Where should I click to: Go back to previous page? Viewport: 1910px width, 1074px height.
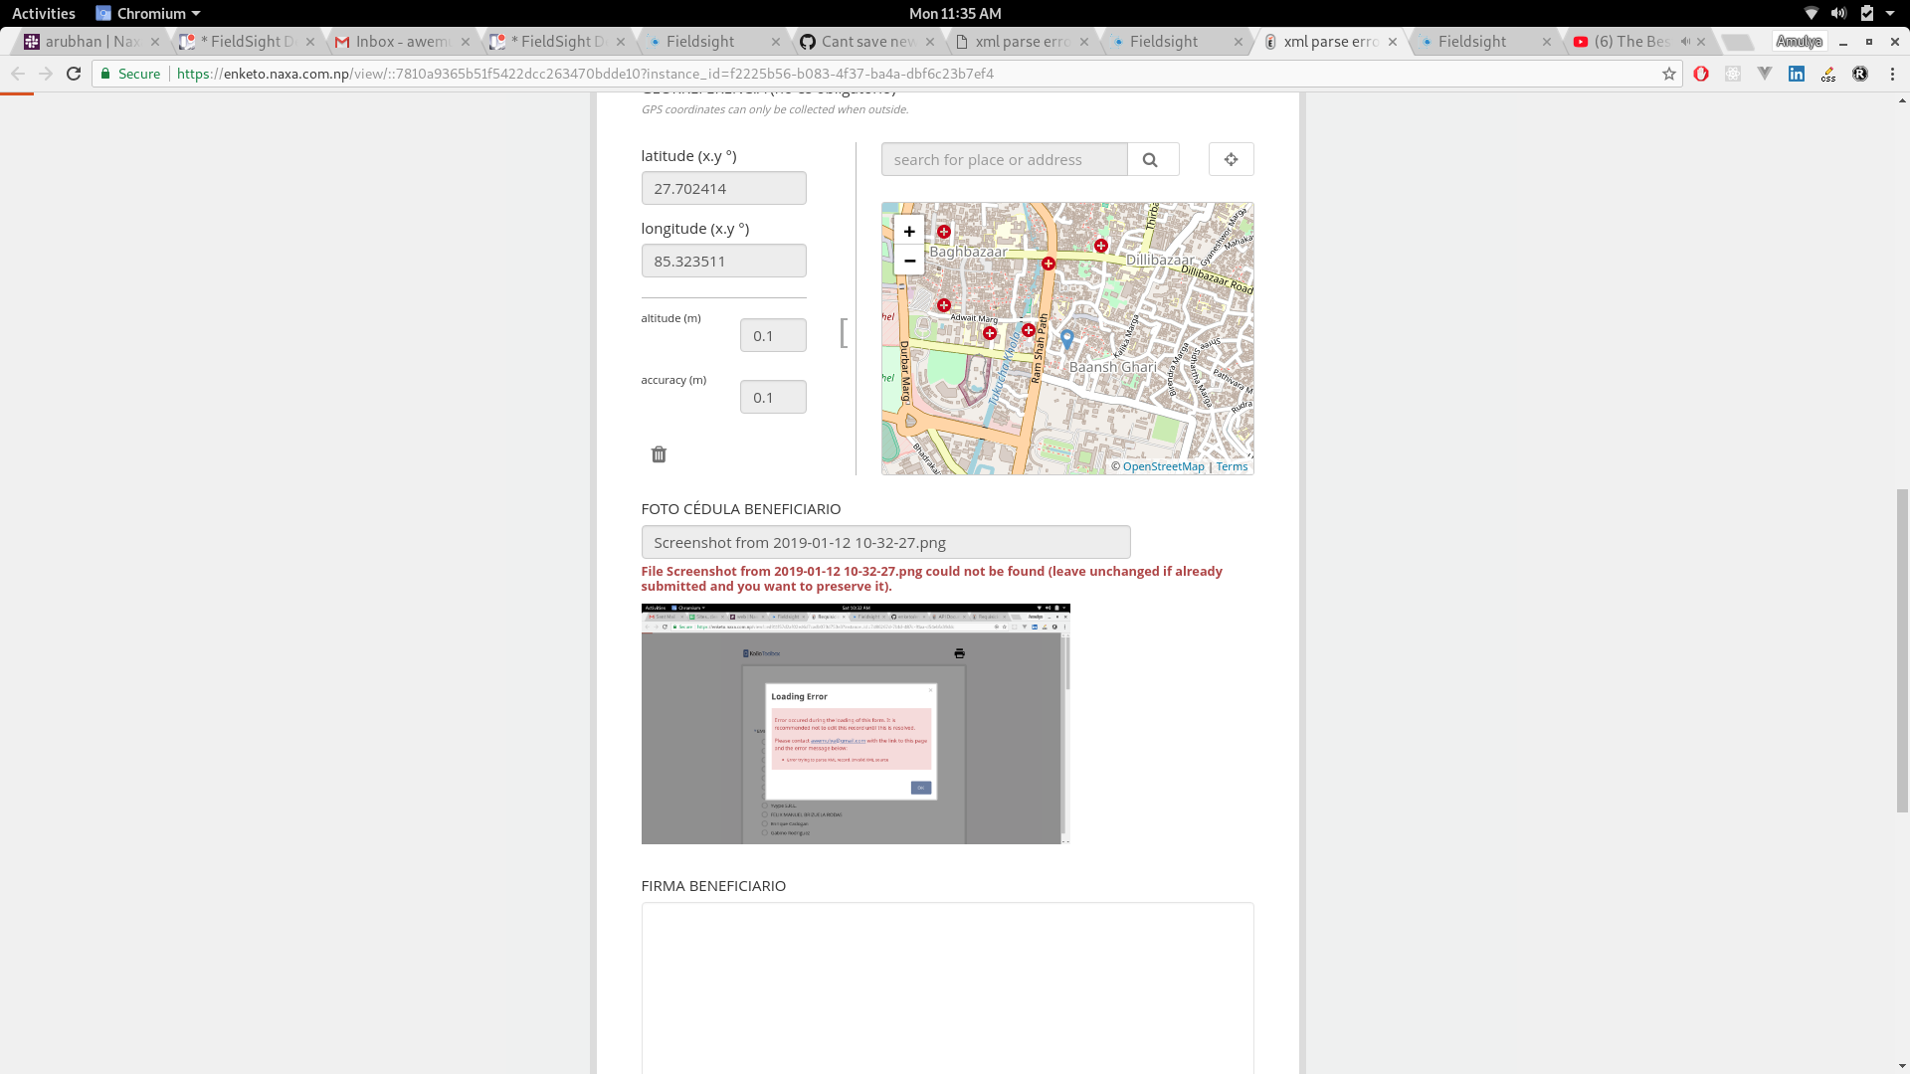pos(18,74)
